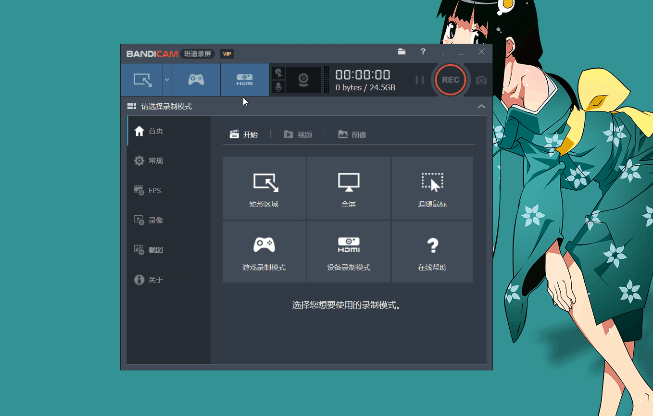The height and width of the screenshot is (416, 653).
Task: Toggle the webcam overlay
Action: point(304,80)
